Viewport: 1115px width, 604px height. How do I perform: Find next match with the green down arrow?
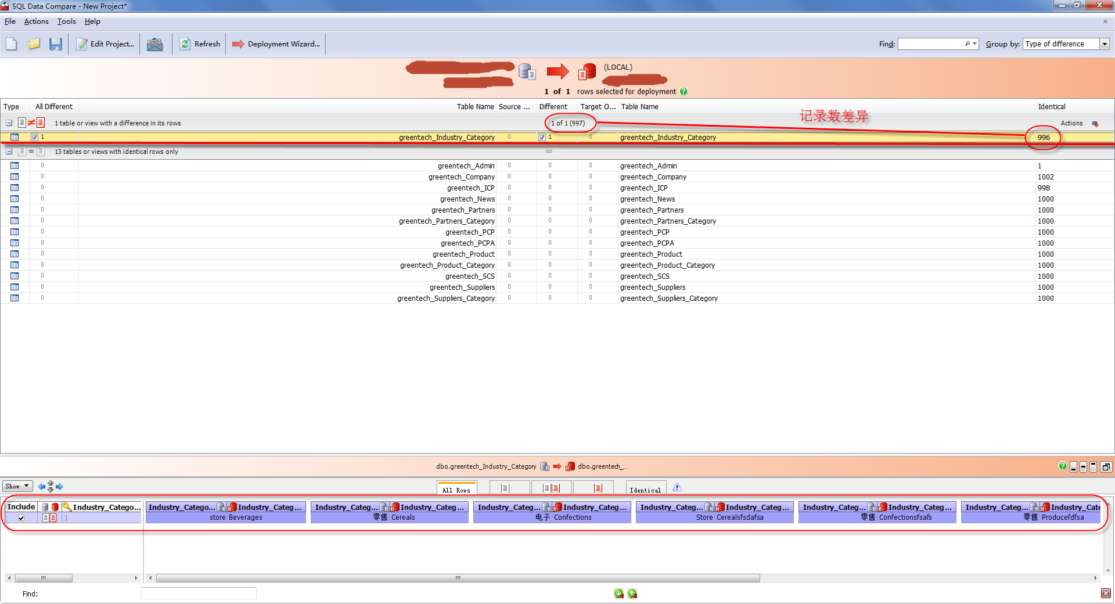(618, 593)
